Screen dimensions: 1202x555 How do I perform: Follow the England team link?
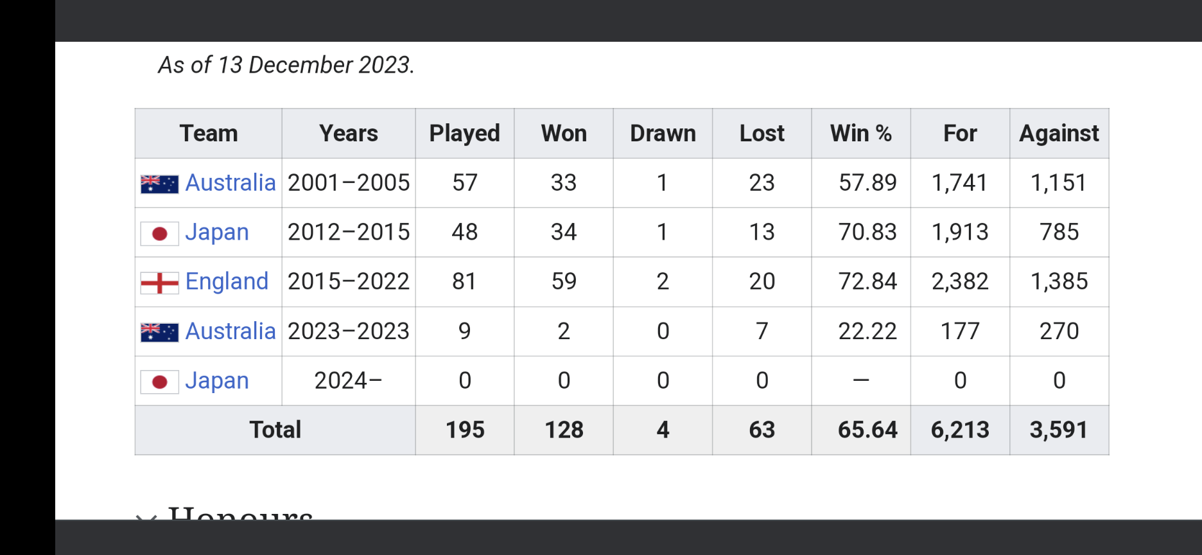[x=227, y=282]
